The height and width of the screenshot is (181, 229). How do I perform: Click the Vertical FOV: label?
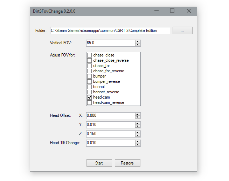click(x=61, y=43)
